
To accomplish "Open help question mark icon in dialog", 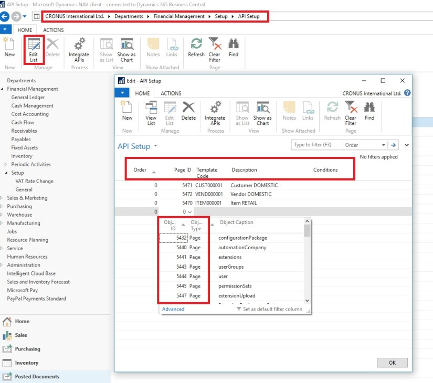I will 407,93.
